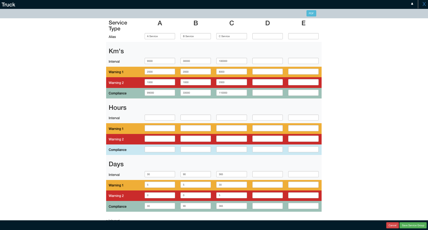This screenshot has height=230, width=428.
Task: Click Save Service Group button
Action: 413,225
